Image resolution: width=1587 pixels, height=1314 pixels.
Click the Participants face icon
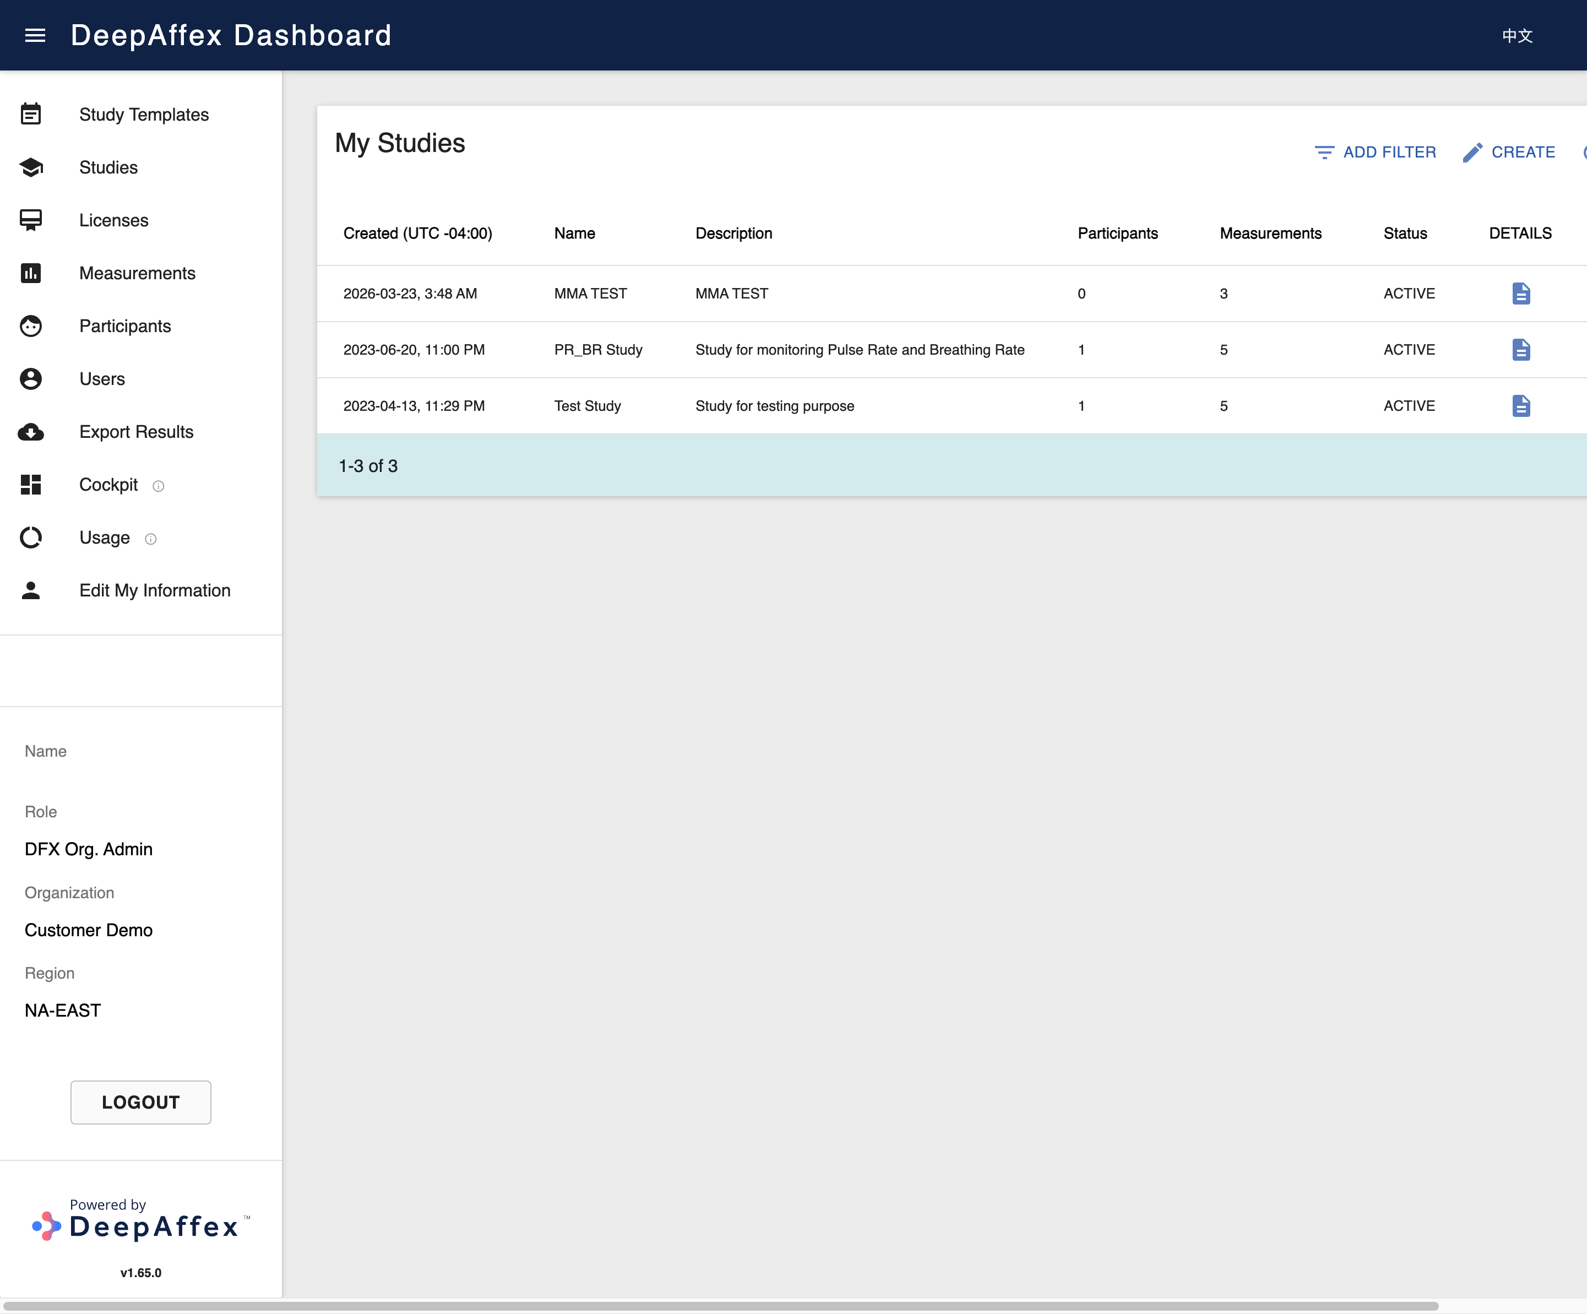click(31, 325)
